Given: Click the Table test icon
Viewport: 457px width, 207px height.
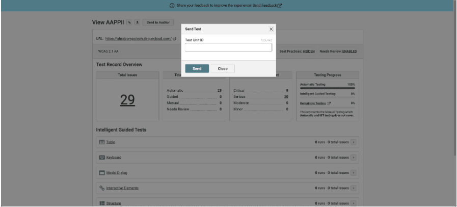Looking at the screenshot, I should pos(102,142).
